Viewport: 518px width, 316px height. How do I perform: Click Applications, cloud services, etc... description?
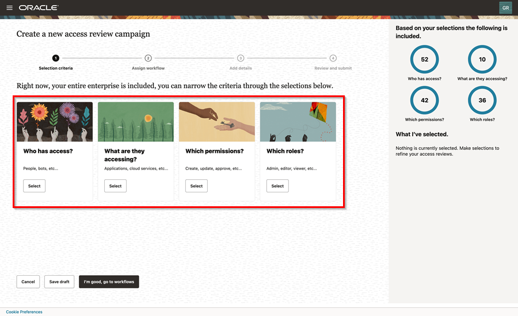click(136, 168)
